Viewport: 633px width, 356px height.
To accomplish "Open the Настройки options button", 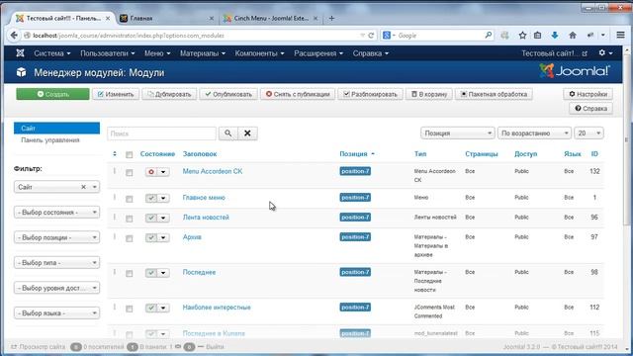I will point(588,94).
